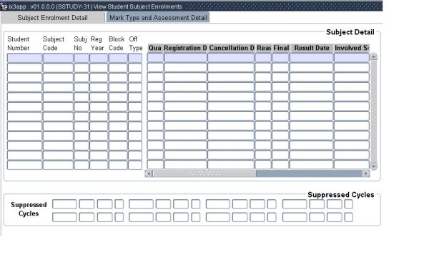Screen dimensions: 429x262
Task: Select first row Subject Code field
Action: 58,58
